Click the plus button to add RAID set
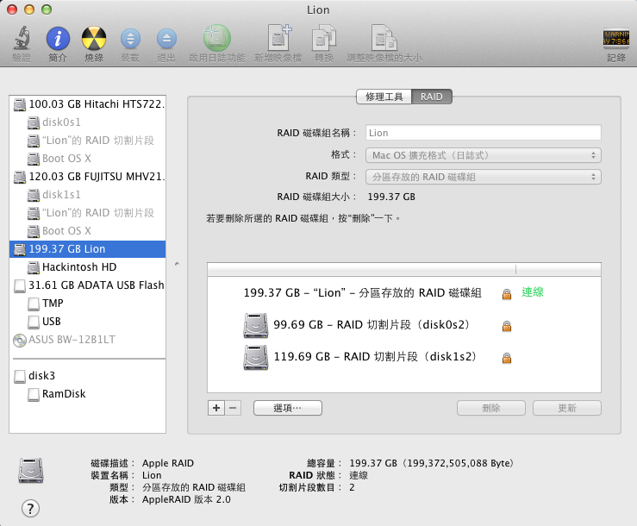The height and width of the screenshot is (526, 637). click(216, 408)
